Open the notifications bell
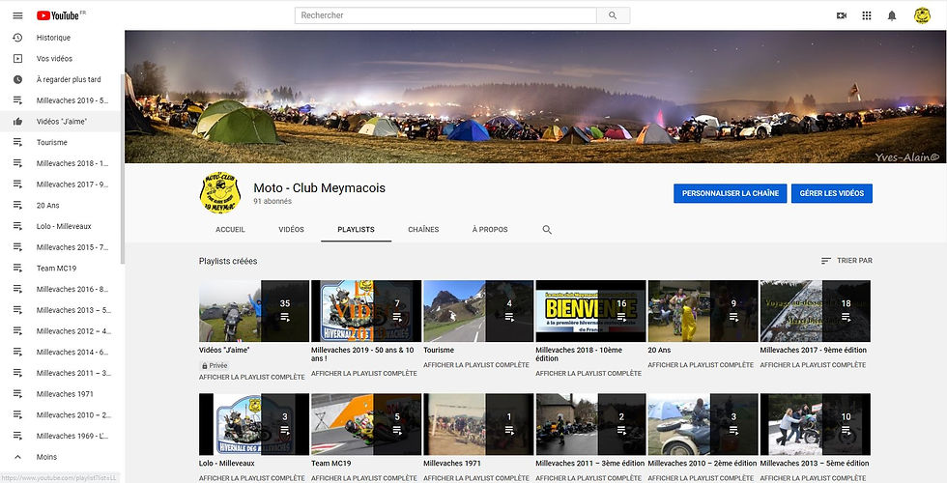Screen dimensions: 947x483 pos(892,15)
